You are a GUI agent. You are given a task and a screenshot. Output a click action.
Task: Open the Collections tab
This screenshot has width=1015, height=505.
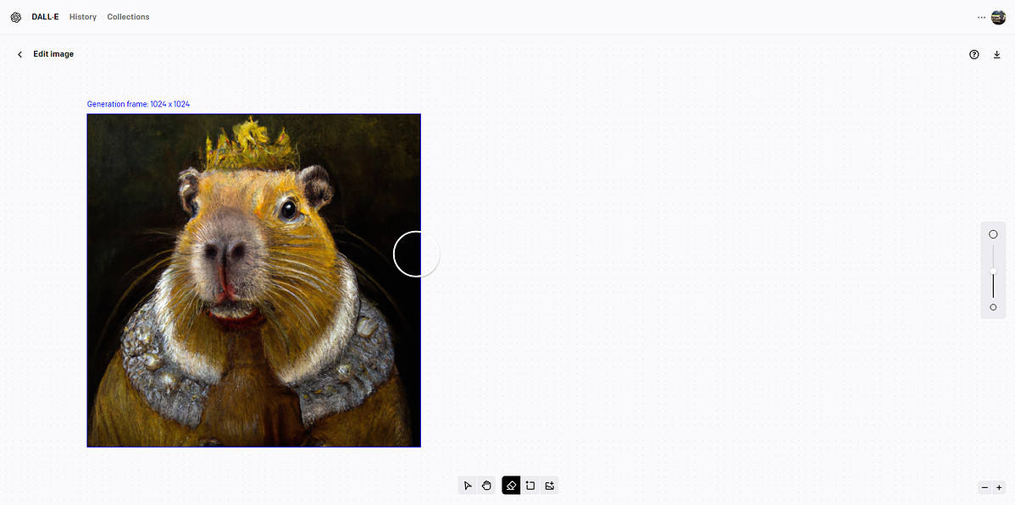128,17
